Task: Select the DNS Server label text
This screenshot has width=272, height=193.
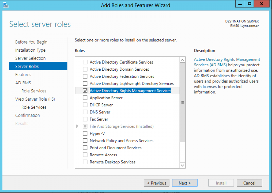Action: pos(100,112)
